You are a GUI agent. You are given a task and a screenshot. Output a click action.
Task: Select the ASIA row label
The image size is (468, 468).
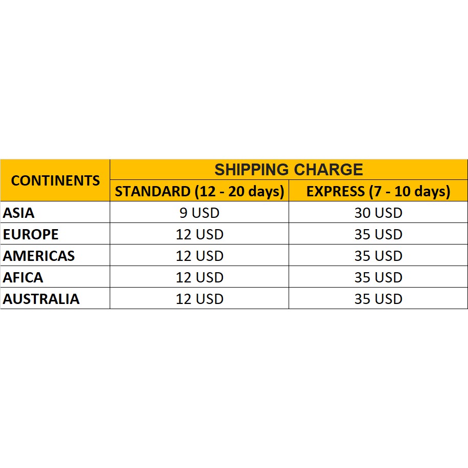[19, 213]
